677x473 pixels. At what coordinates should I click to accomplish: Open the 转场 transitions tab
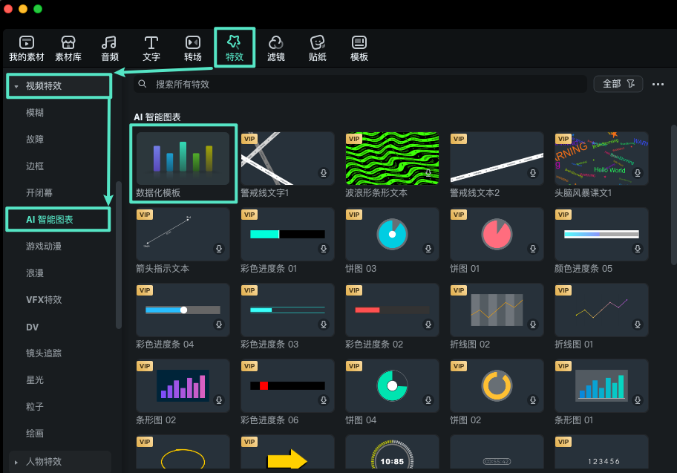point(192,48)
